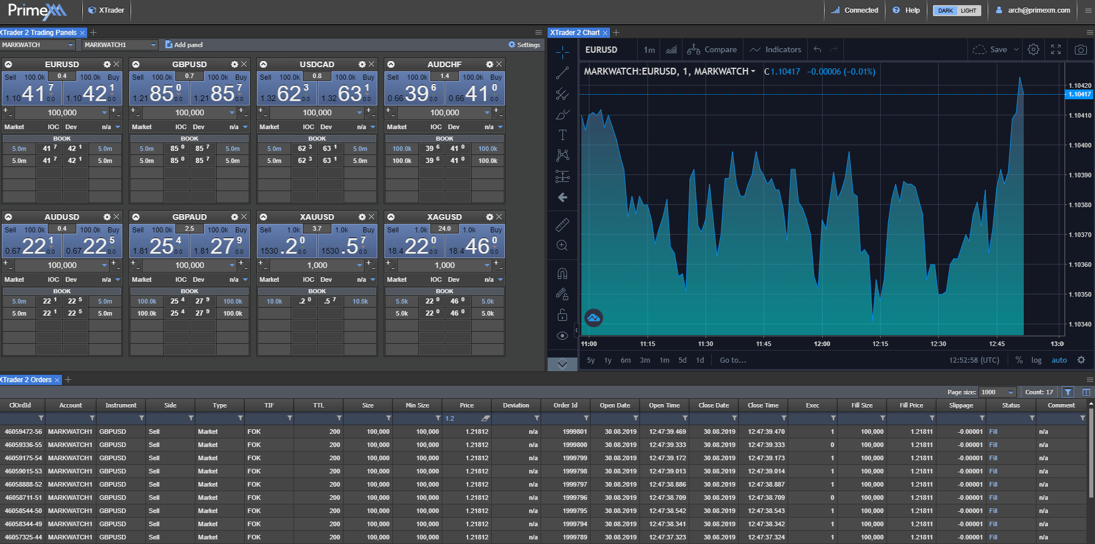
Task: Open the Help menu
Action: (906, 10)
